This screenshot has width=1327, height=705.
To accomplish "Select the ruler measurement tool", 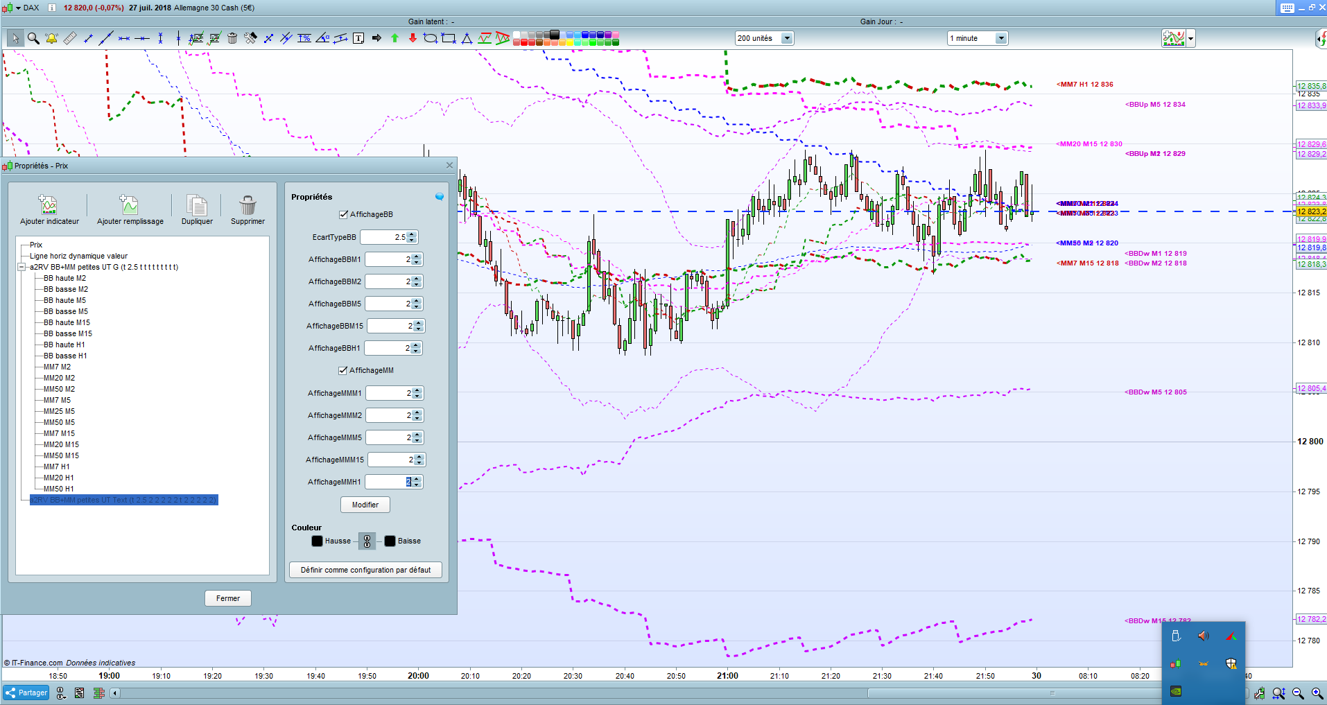I will click(70, 38).
